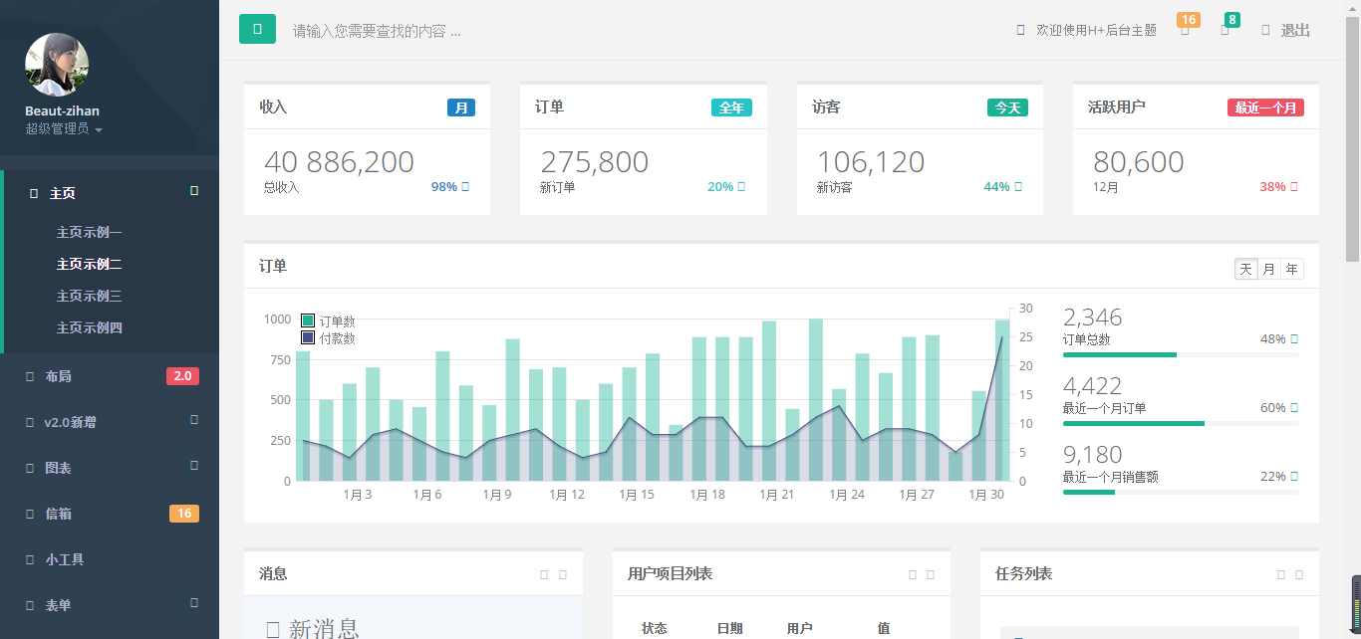This screenshot has height=639, width=1361.
Task: Click the trend icon next to 44%
Action: [1017, 186]
